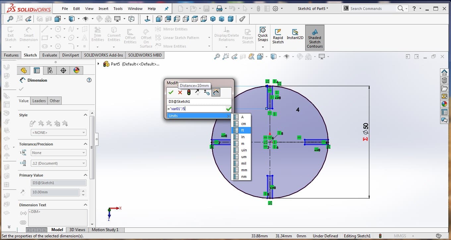This screenshot has height=240, width=451.
Task: Open File Explorer folder icon in task pane
Action: click(x=444, y=88)
